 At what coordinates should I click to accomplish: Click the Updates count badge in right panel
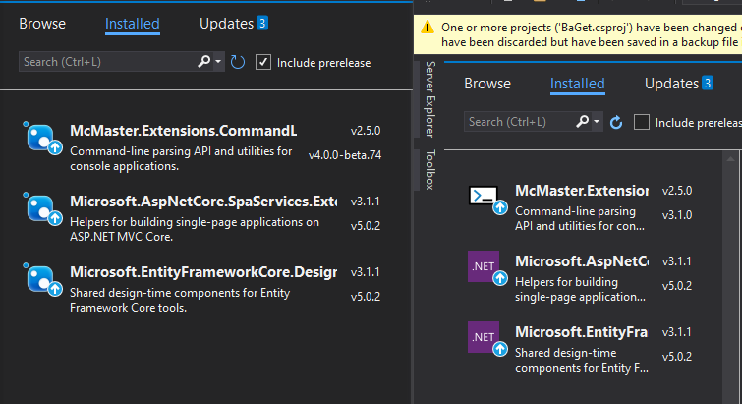708,83
